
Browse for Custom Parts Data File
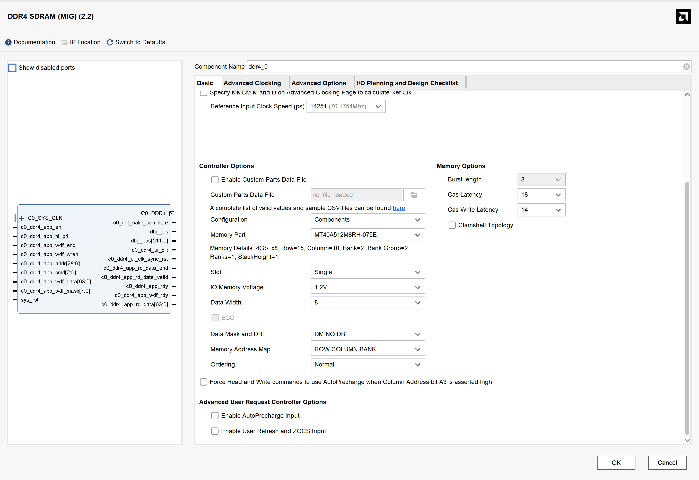coord(414,195)
